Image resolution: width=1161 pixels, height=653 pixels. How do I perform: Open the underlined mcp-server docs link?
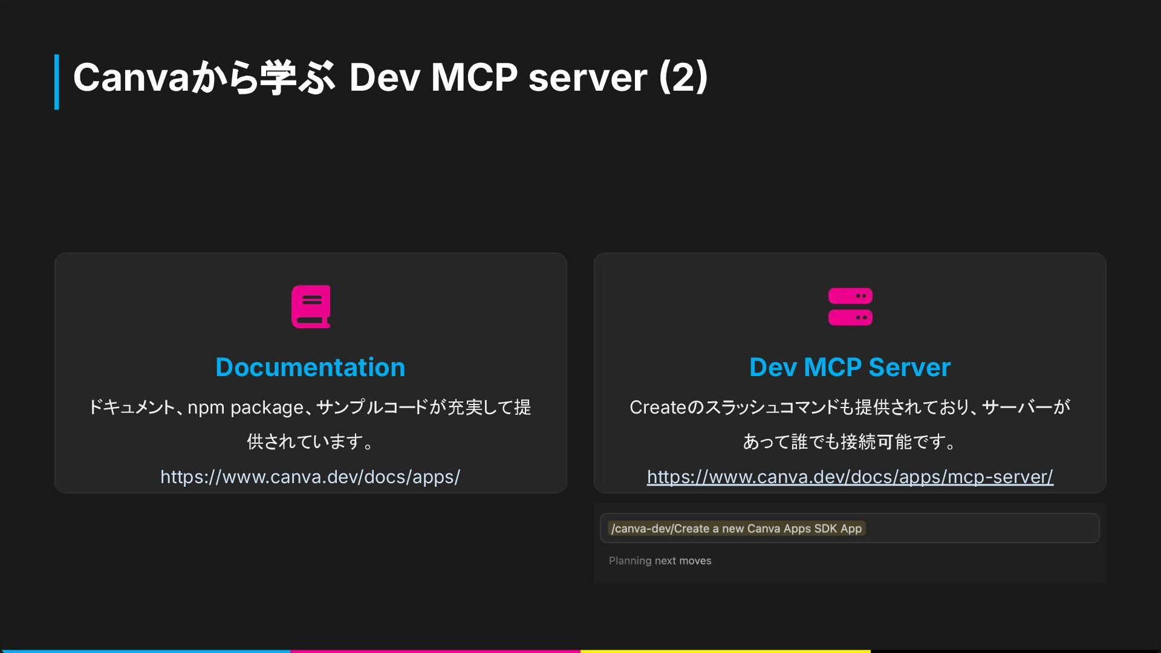point(850,477)
